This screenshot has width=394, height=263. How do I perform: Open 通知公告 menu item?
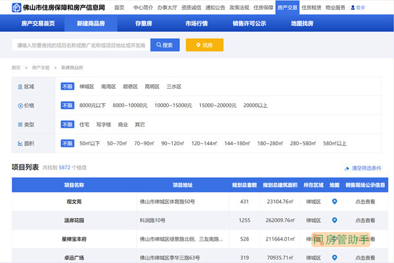tap(215, 7)
